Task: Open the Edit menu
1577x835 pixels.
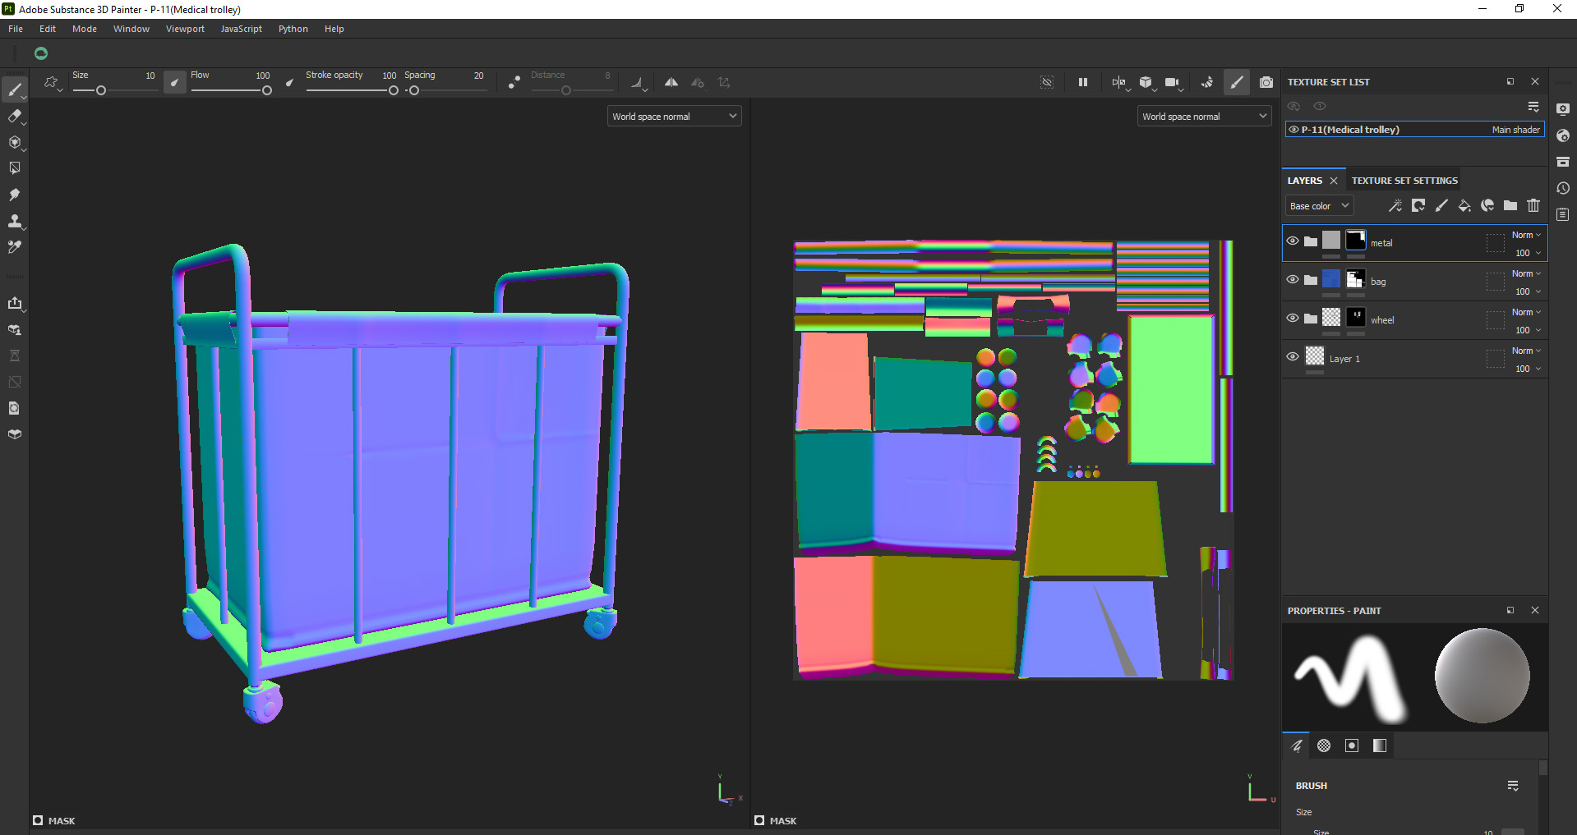Action: (48, 29)
